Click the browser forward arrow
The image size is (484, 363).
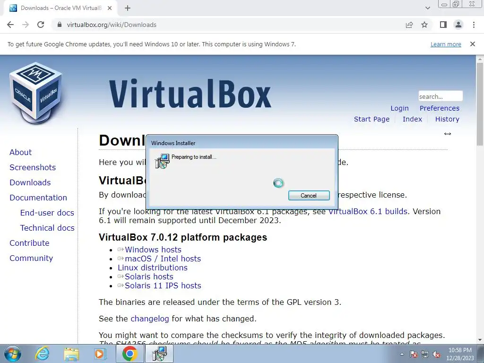(26, 25)
